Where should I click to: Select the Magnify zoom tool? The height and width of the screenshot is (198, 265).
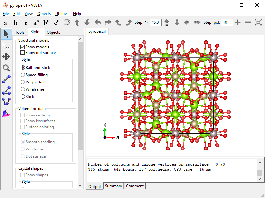tap(6, 68)
